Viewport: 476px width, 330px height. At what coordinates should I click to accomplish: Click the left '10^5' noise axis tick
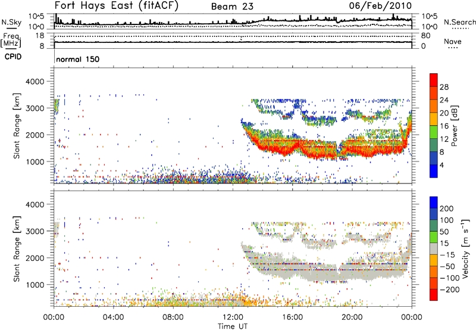[36, 16]
